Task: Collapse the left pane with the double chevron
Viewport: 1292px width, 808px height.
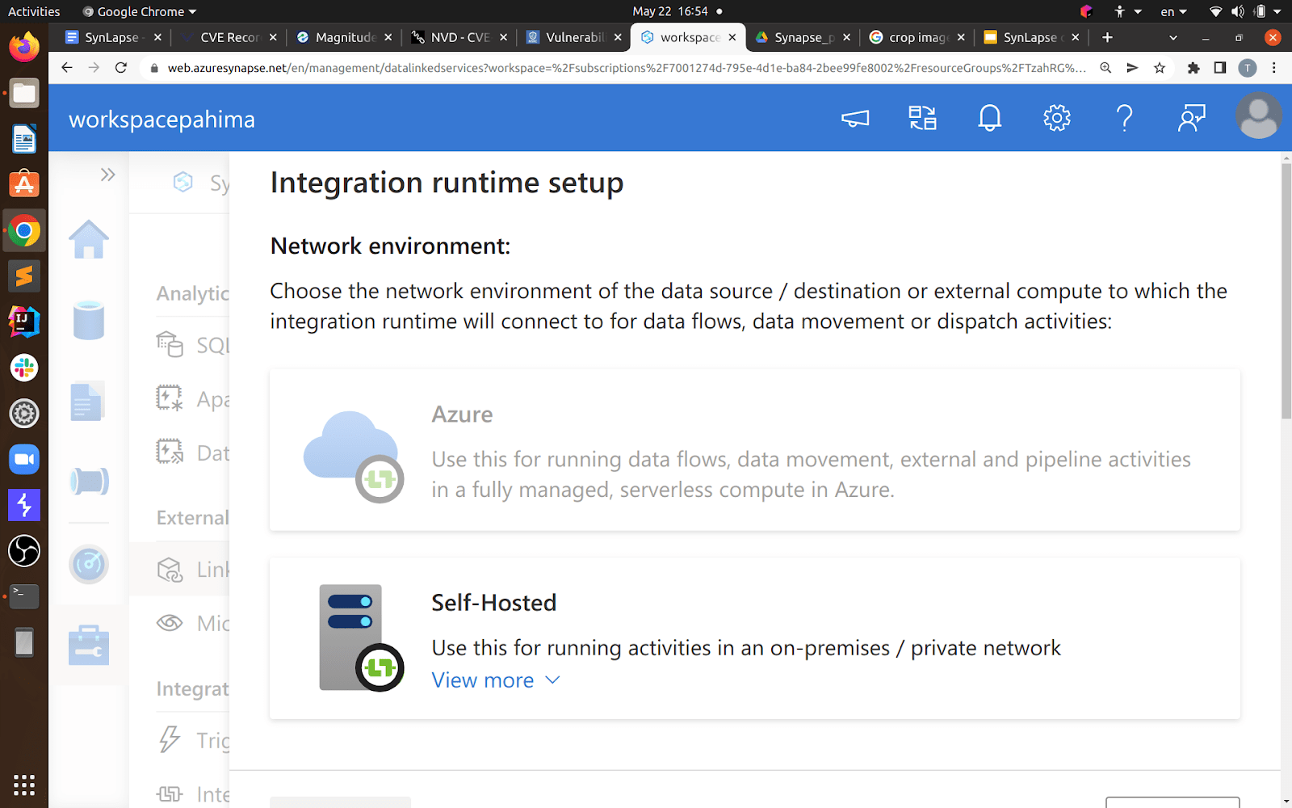Action: pyautogui.click(x=109, y=174)
